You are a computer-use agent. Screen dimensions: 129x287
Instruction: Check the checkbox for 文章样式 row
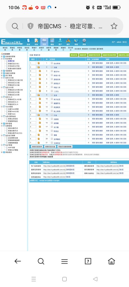pos(52,143)
